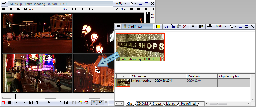
Task: Go to the mark-out position
Action: click(x=60, y=102)
